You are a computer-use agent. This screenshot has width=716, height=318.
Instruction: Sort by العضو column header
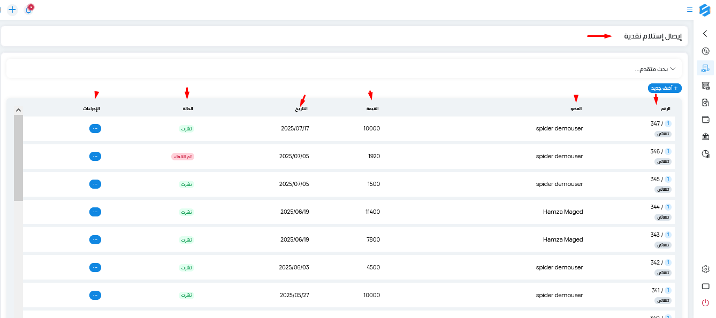[576, 108]
